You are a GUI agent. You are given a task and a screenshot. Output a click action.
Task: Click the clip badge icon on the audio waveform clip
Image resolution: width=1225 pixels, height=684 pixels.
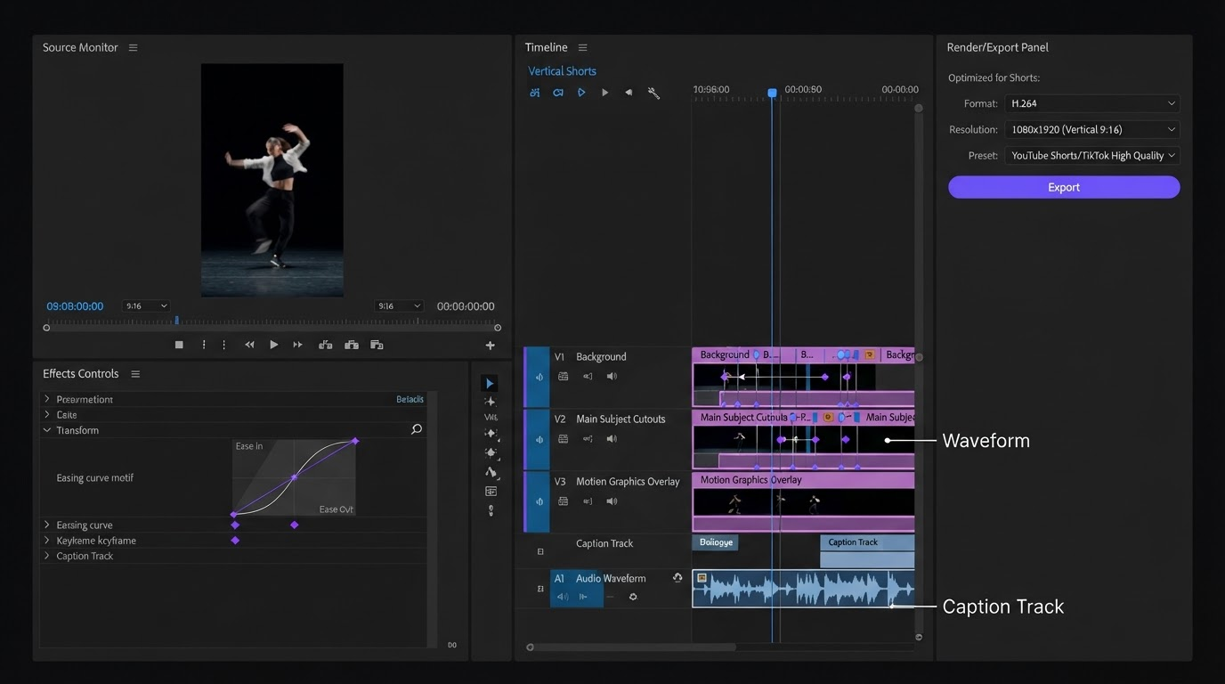point(702,578)
